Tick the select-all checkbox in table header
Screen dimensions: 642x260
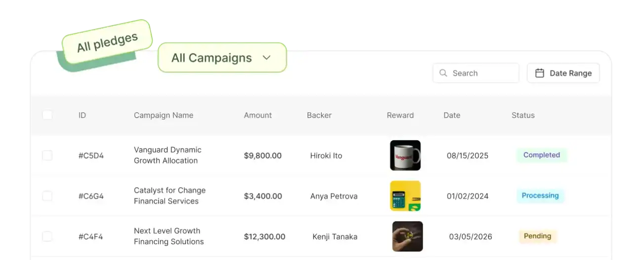tap(47, 115)
